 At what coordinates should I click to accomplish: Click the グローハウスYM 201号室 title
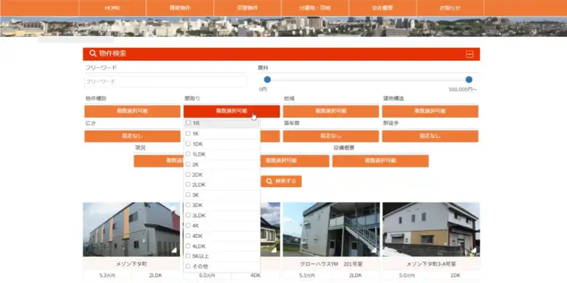pos(331,264)
